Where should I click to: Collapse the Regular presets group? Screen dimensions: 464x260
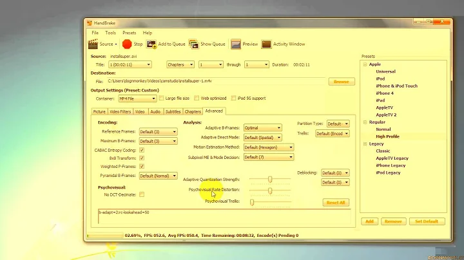(365, 122)
